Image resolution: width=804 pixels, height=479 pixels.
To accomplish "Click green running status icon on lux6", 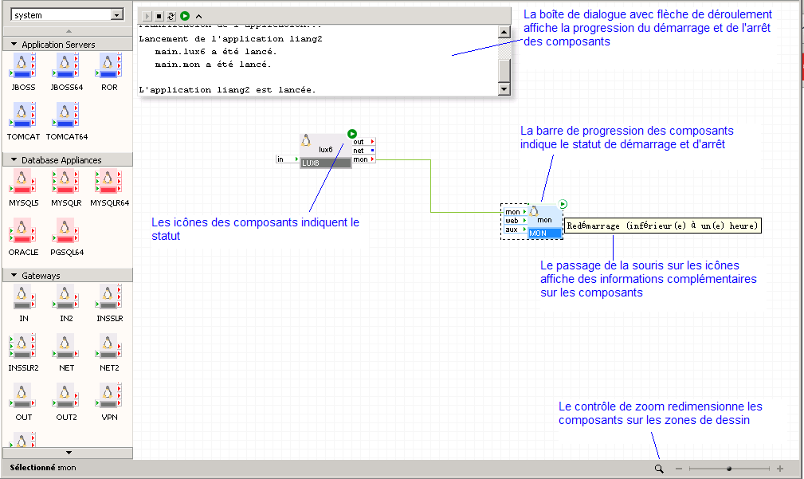I will tap(351, 134).
